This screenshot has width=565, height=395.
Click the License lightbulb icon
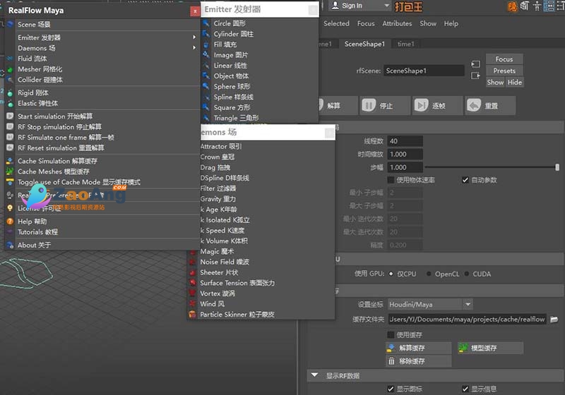[10, 208]
